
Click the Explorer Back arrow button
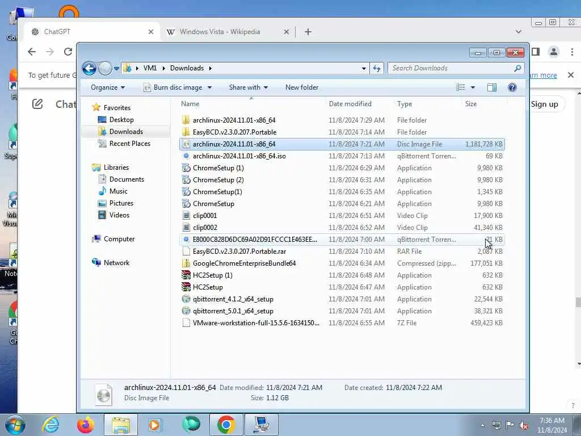(x=89, y=68)
